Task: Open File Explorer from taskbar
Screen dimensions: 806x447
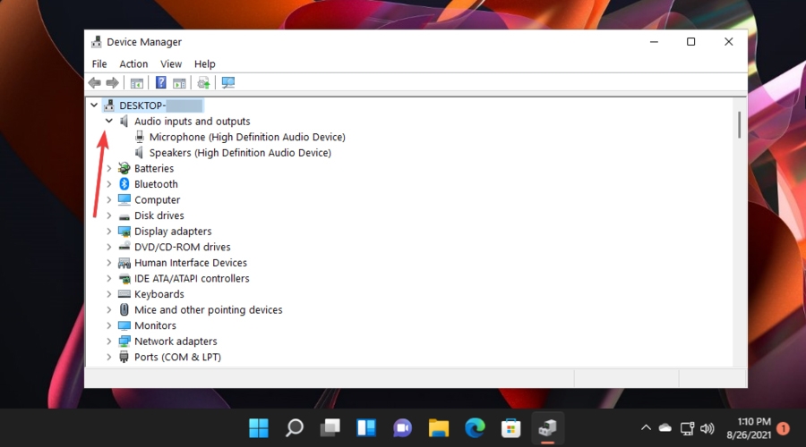Action: pos(439,427)
